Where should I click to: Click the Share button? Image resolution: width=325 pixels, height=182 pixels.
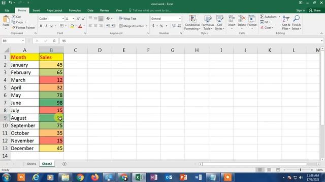pyautogui.click(x=315, y=10)
